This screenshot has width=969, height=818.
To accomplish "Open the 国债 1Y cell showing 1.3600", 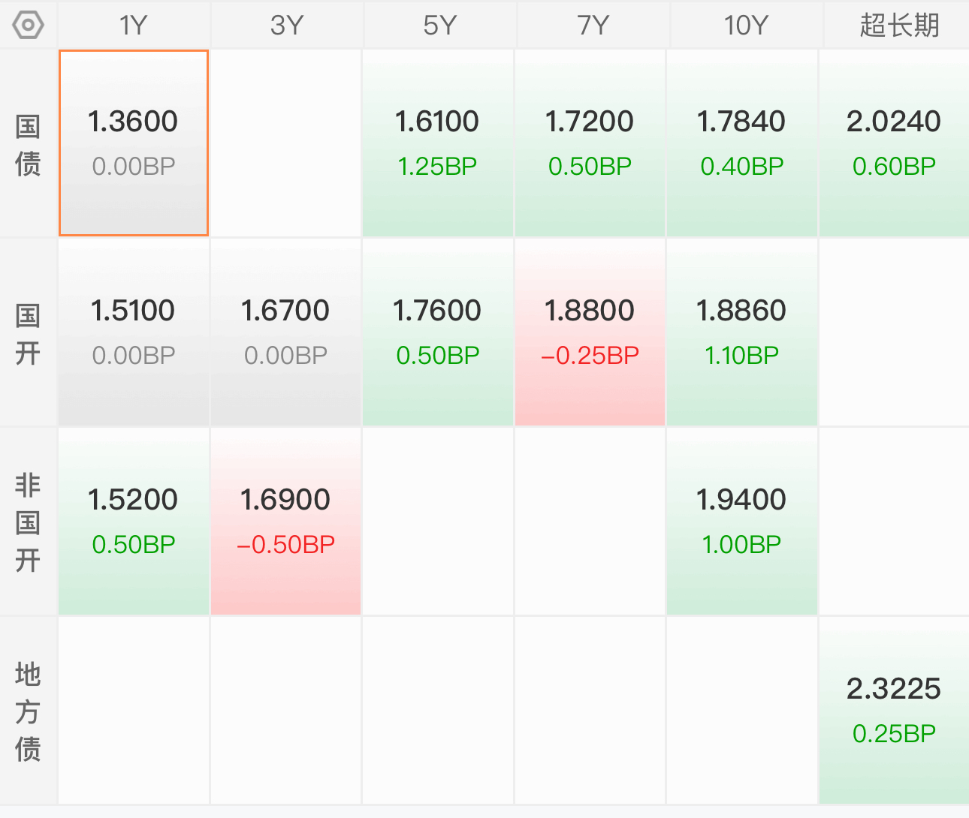I will point(134,143).
